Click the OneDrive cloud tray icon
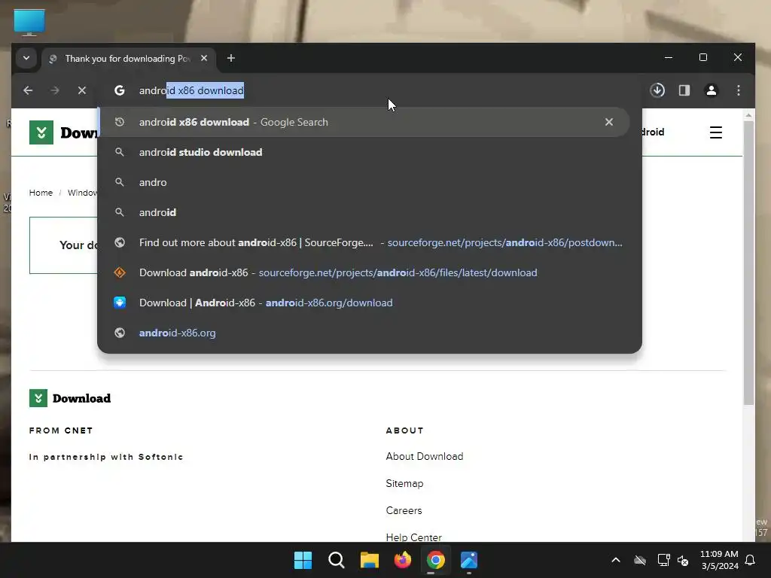This screenshot has height=578, width=771. 640,560
